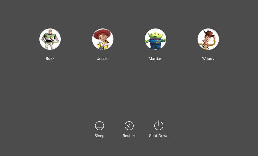The height and width of the screenshot is (156, 258).
Task: Log in with Woody's avatar
Action: (x=208, y=39)
